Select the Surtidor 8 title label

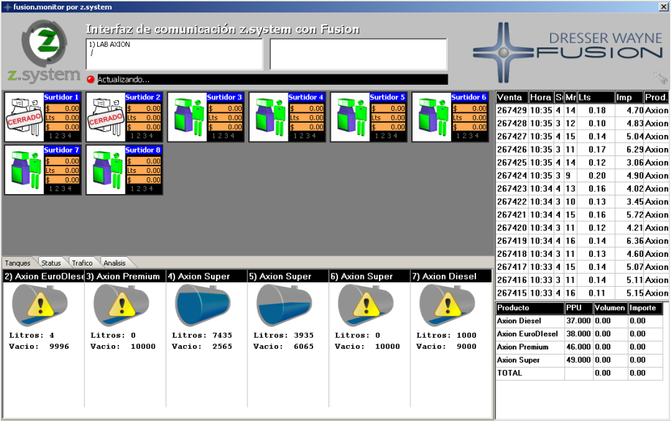click(143, 150)
